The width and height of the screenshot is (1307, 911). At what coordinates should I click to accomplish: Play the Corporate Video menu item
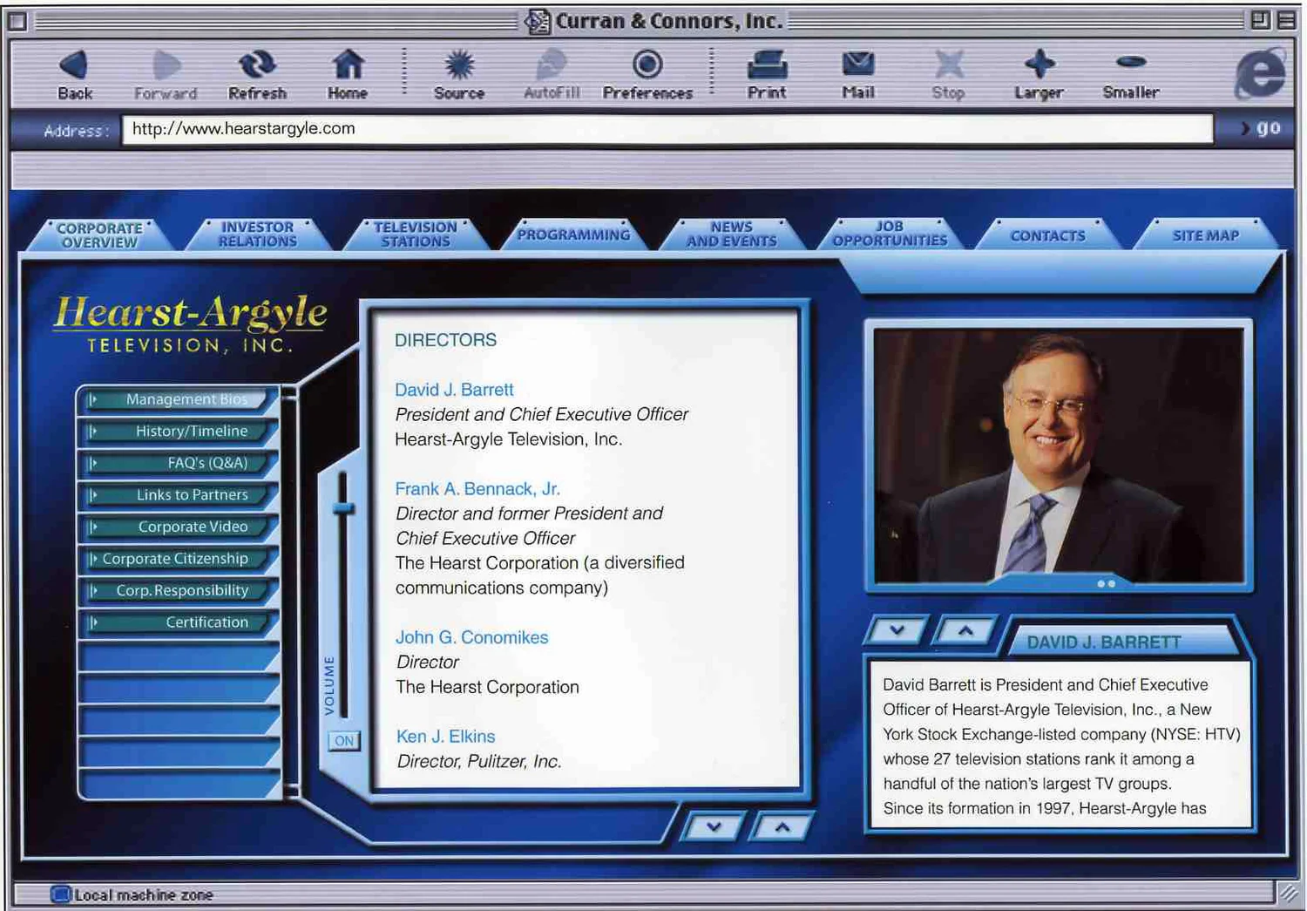point(179,527)
